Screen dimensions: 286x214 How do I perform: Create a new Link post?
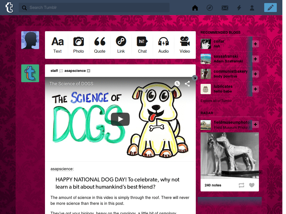coord(121,45)
